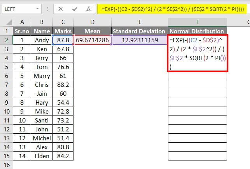Select the name cell Alex
The width and height of the screenshot is (250, 169).
pyautogui.click(x=42, y=147)
